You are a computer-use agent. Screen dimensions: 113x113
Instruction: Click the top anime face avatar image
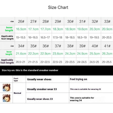click(x=7, y=88)
